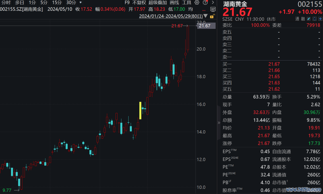Click 换手 value 5.29%
Image resolution: width=323 pixels, height=194 pixels.
313,97
